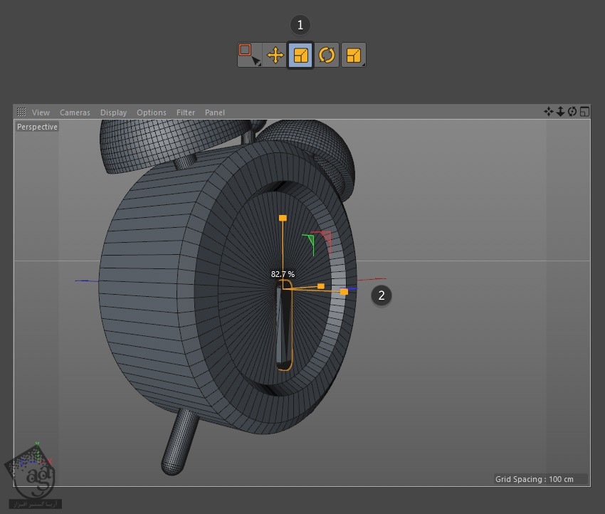Select the Live Selection tool

coord(249,55)
